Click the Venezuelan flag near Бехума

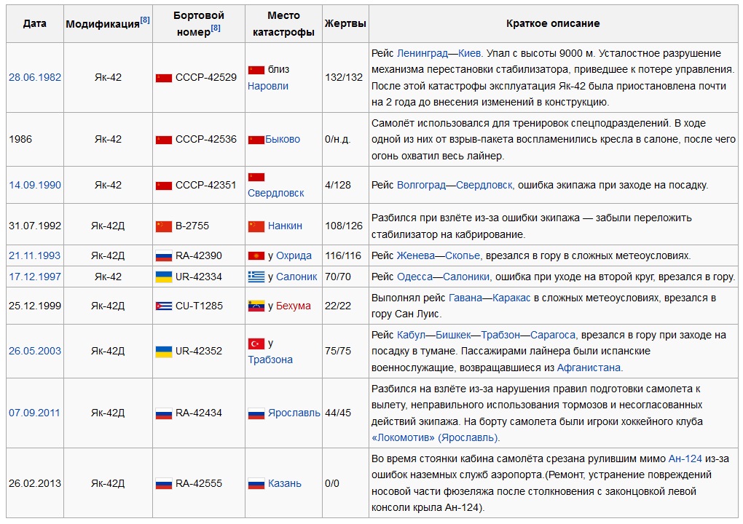coord(256,306)
